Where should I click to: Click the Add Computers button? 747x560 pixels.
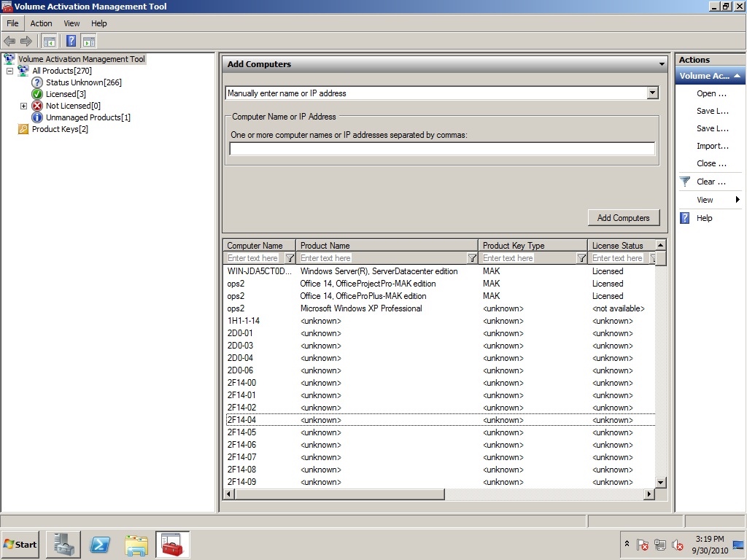pos(623,217)
